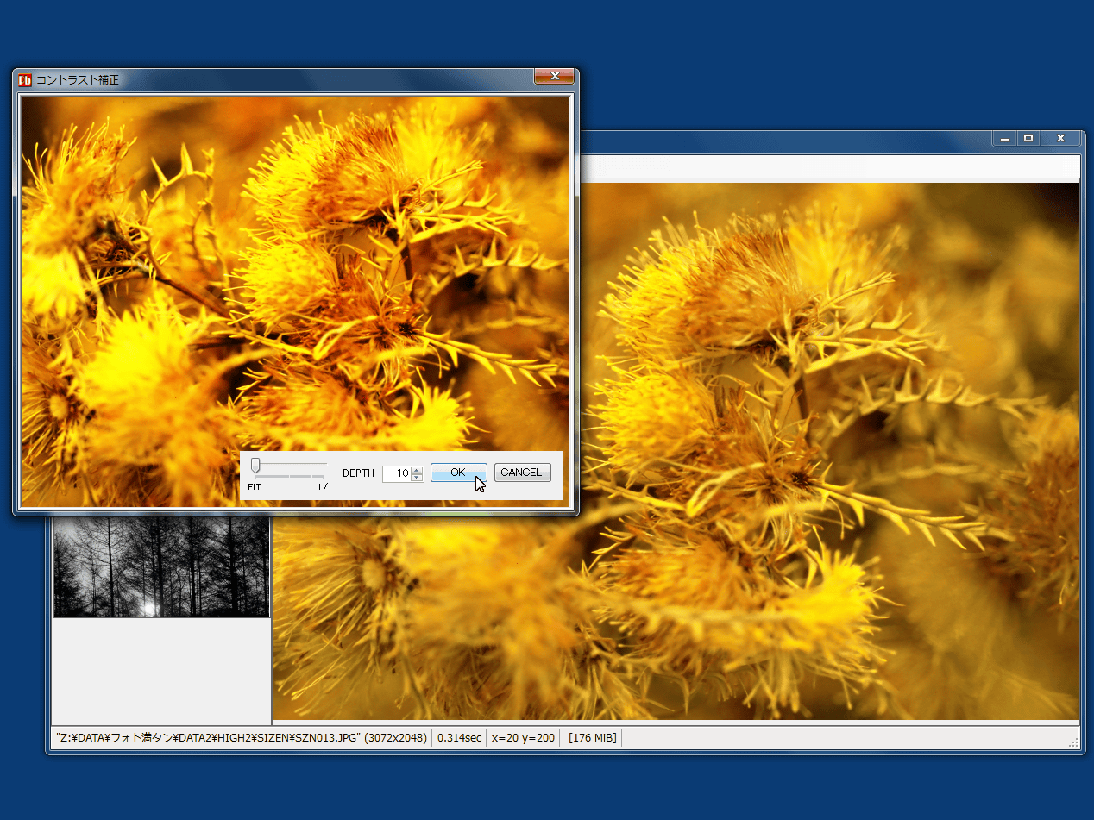
Task: Click the コントラスト補正 dialog's title bar icon
Action: (x=25, y=80)
